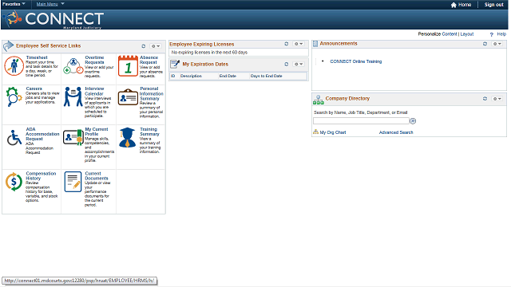Image resolution: width=511 pixels, height=287 pixels.
Task: Click the ID column header
Action: tap(173, 77)
